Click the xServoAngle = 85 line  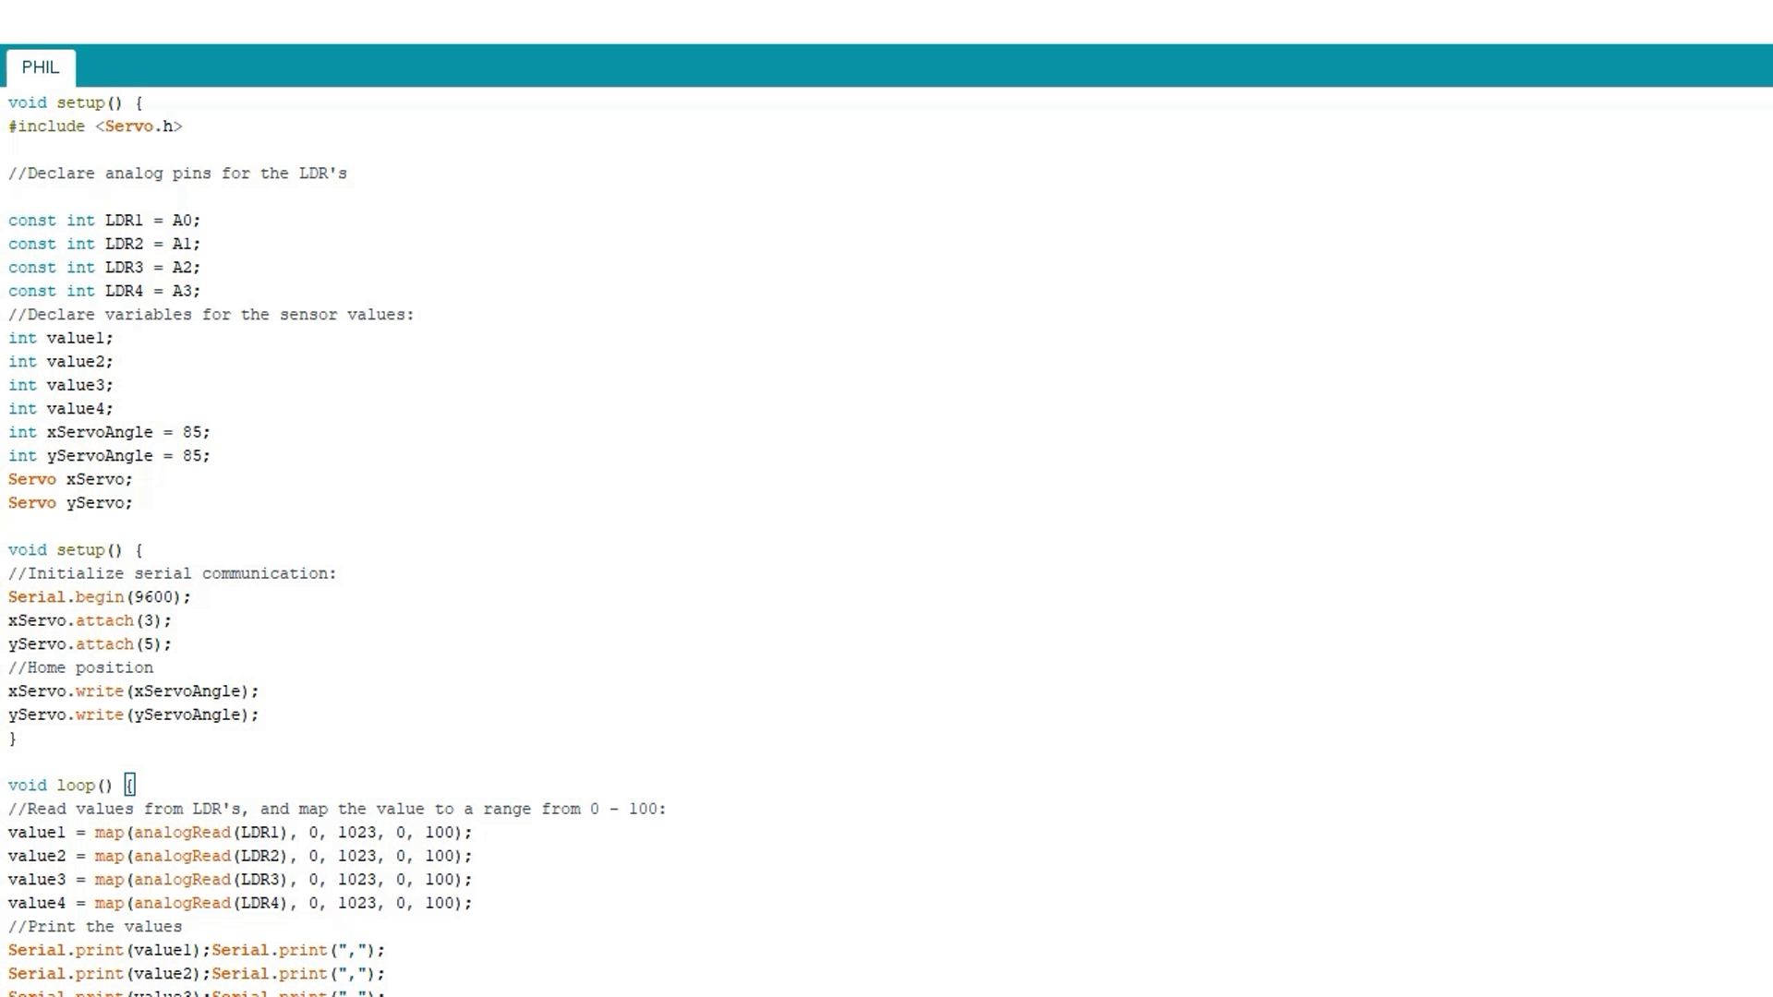[x=109, y=432]
